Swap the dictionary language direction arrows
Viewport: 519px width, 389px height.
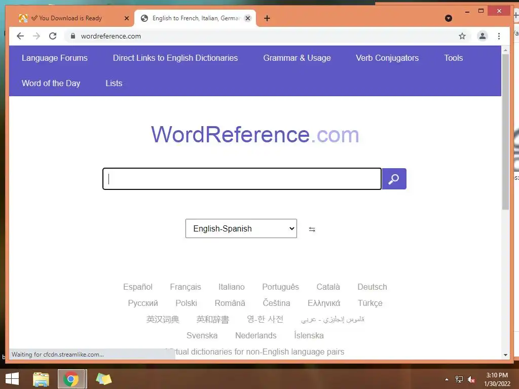pyautogui.click(x=312, y=229)
